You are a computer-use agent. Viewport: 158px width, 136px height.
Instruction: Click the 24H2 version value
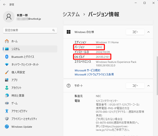[99, 47]
